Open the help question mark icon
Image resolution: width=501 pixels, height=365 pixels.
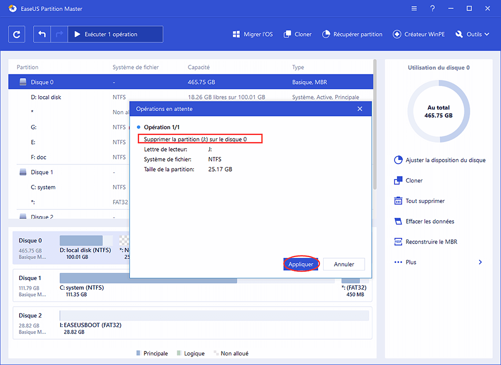(x=432, y=8)
